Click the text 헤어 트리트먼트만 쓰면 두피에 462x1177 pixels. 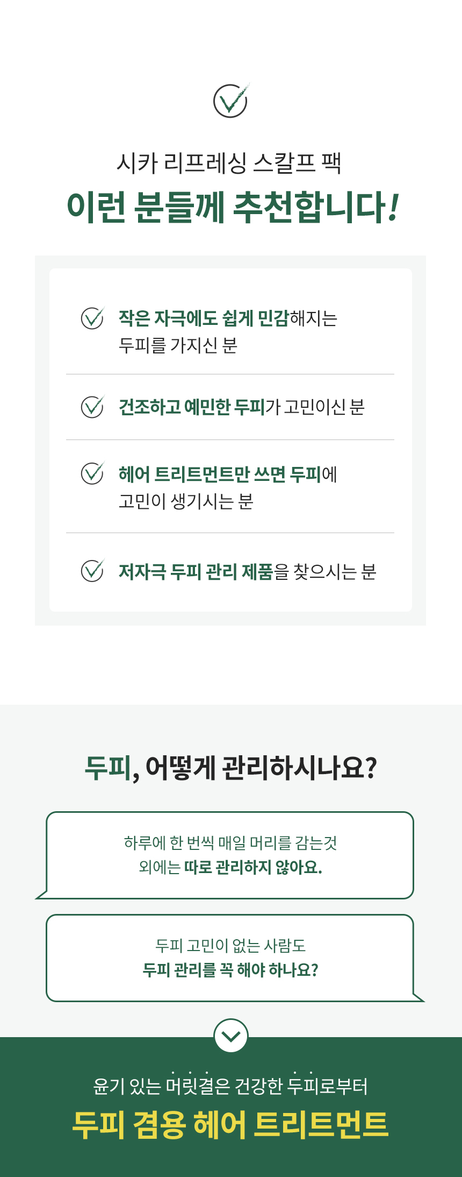click(x=228, y=474)
